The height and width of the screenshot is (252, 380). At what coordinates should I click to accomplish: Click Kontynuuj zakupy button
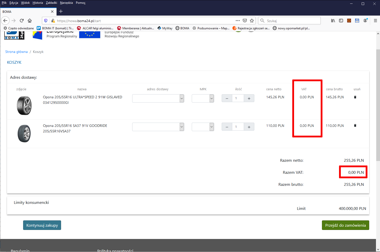click(x=42, y=225)
